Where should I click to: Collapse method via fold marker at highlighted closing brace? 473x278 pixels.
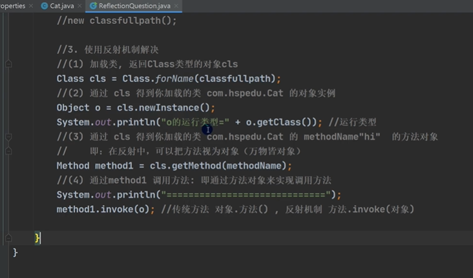(8, 238)
